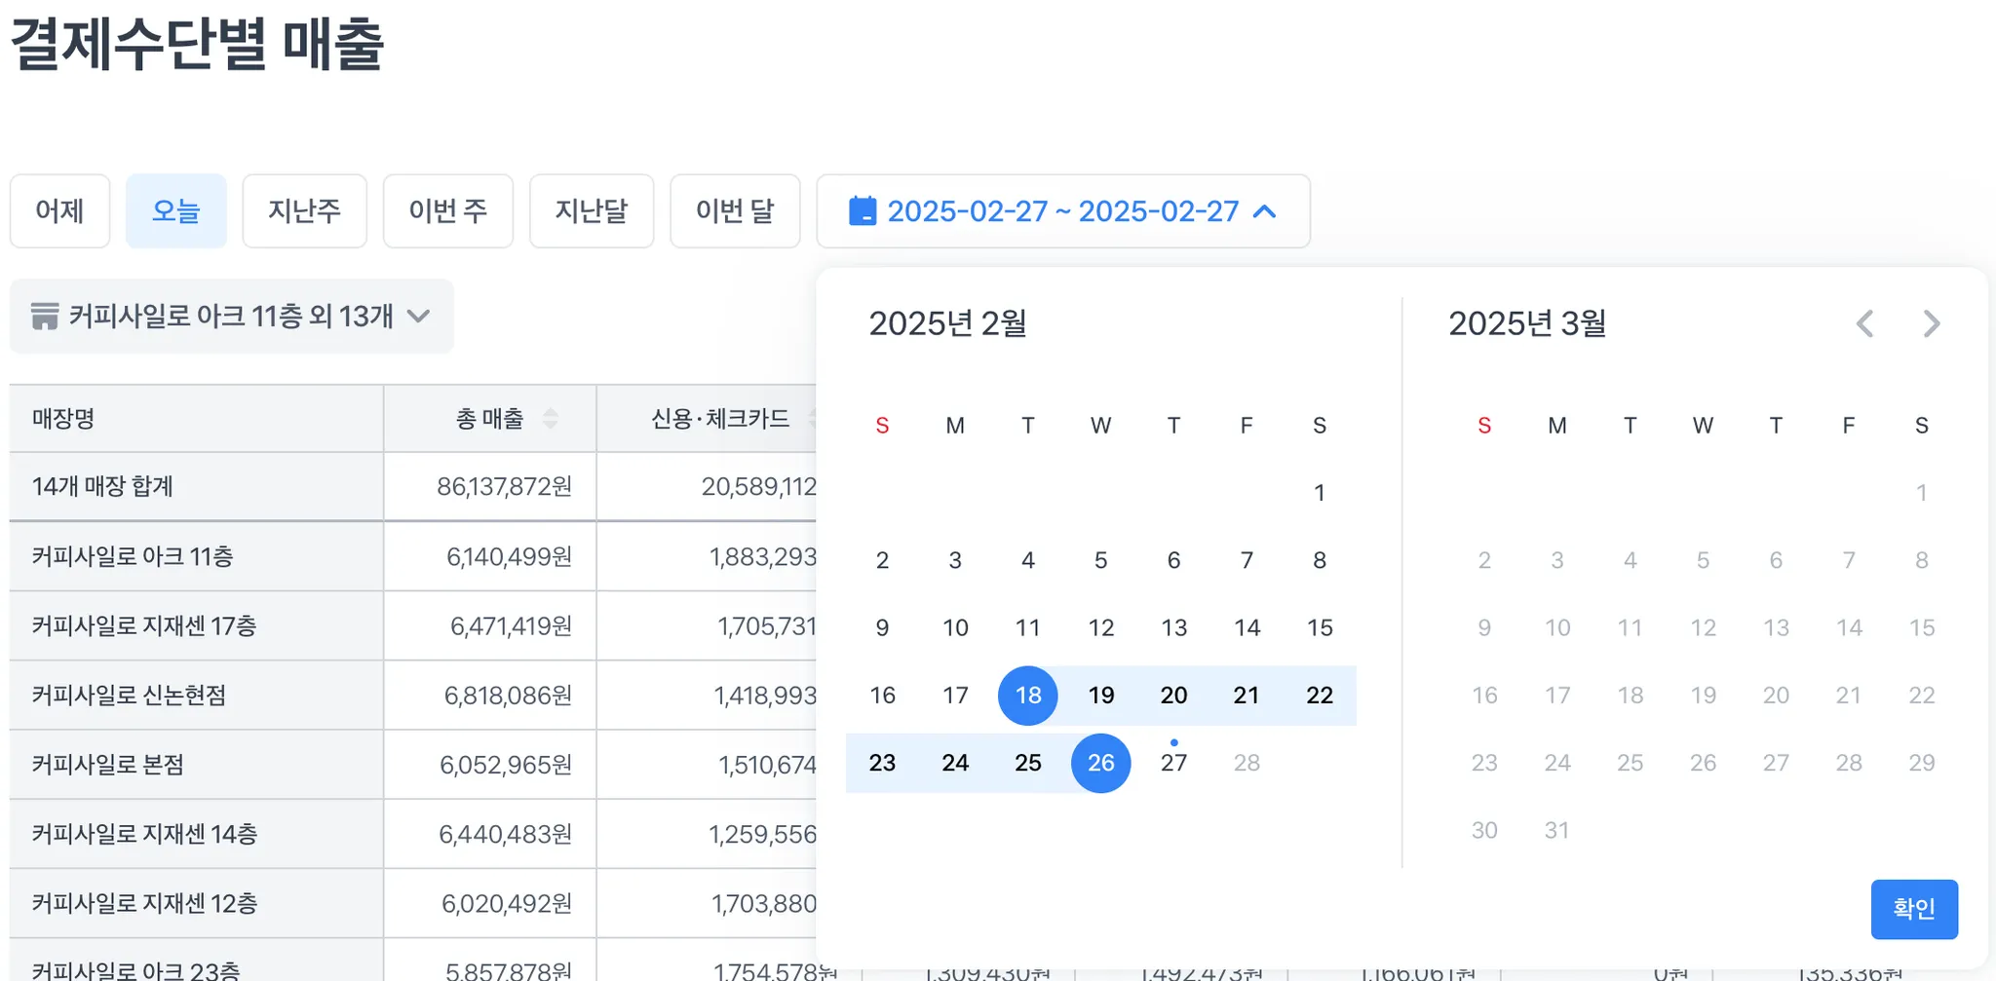Switch to 지난달 date preset
The height and width of the screenshot is (981, 1996).
coord(591,211)
